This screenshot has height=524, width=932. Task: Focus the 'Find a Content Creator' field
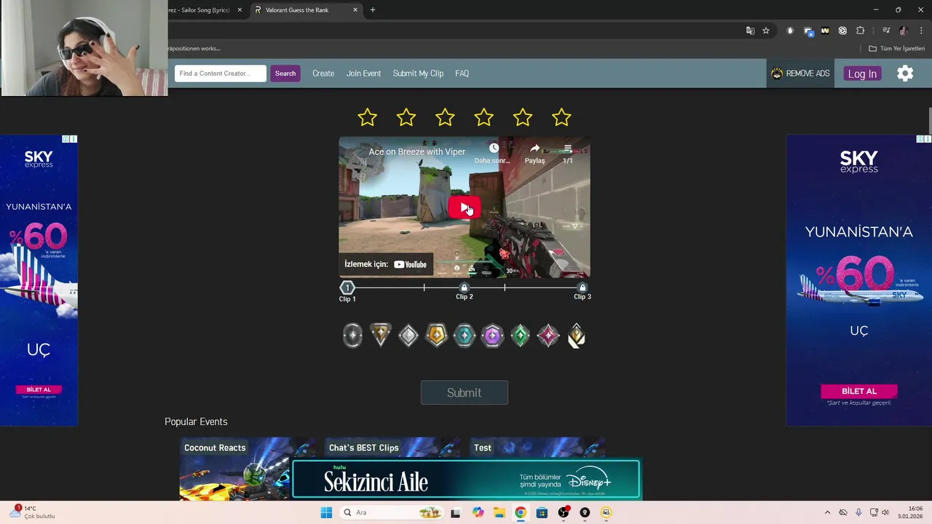pyautogui.click(x=221, y=74)
